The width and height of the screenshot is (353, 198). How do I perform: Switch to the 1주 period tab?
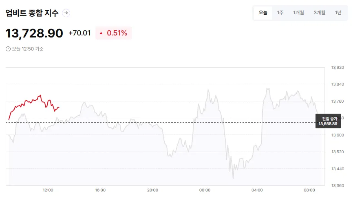[280, 13]
